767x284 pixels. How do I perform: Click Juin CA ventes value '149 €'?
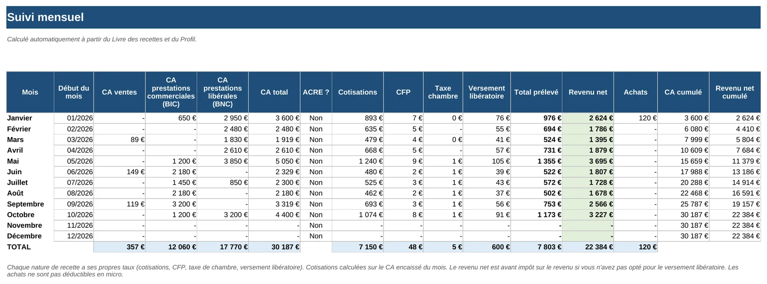(119, 172)
